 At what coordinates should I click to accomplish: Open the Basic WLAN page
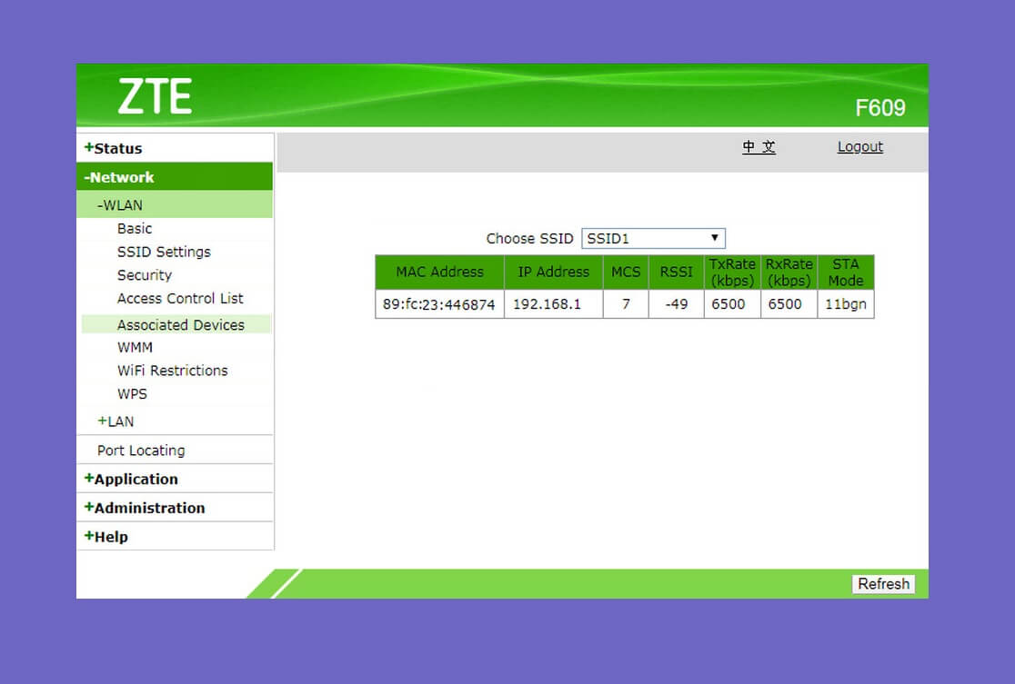pos(135,228)
